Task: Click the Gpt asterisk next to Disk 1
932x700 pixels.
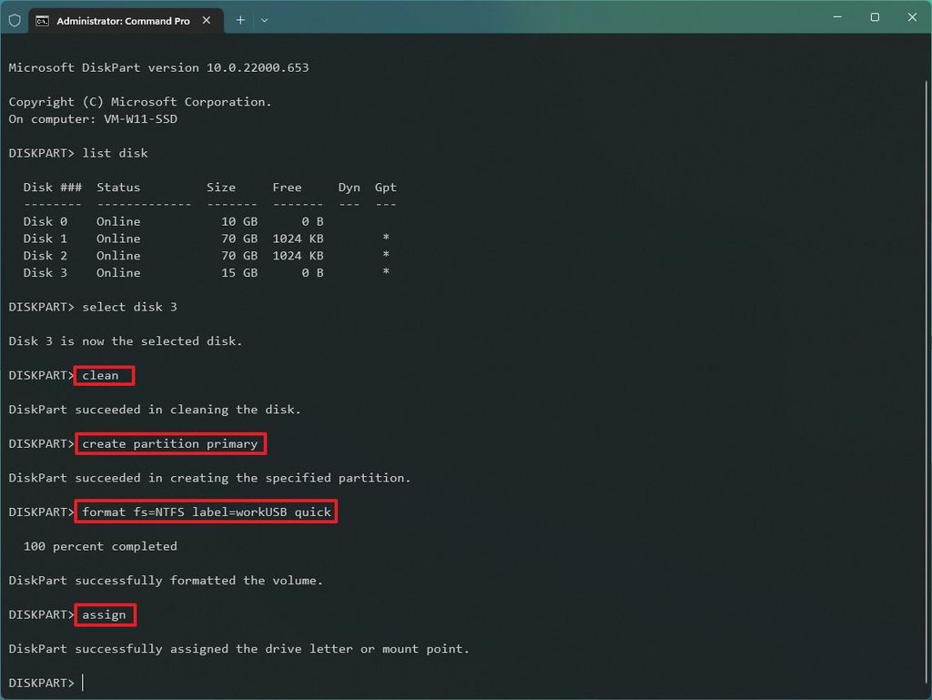Action: click(384, 238)
